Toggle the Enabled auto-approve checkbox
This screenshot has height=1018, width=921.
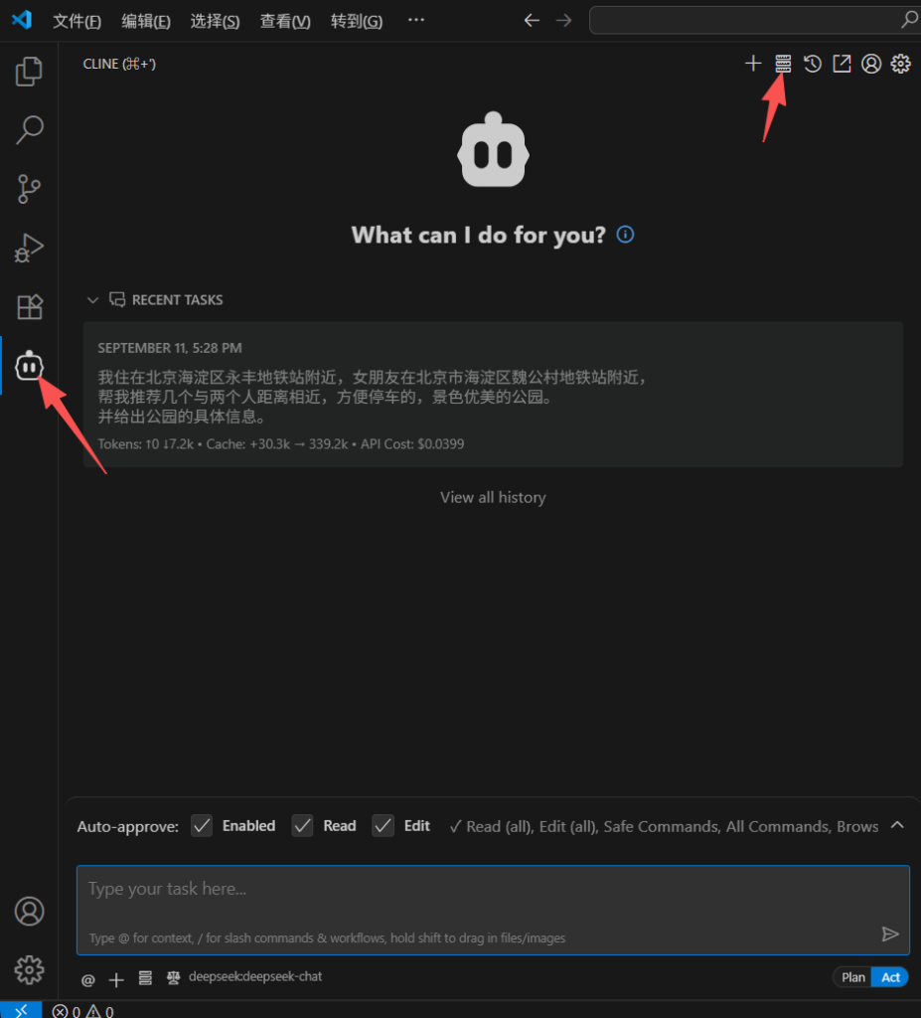pos(202,826)
